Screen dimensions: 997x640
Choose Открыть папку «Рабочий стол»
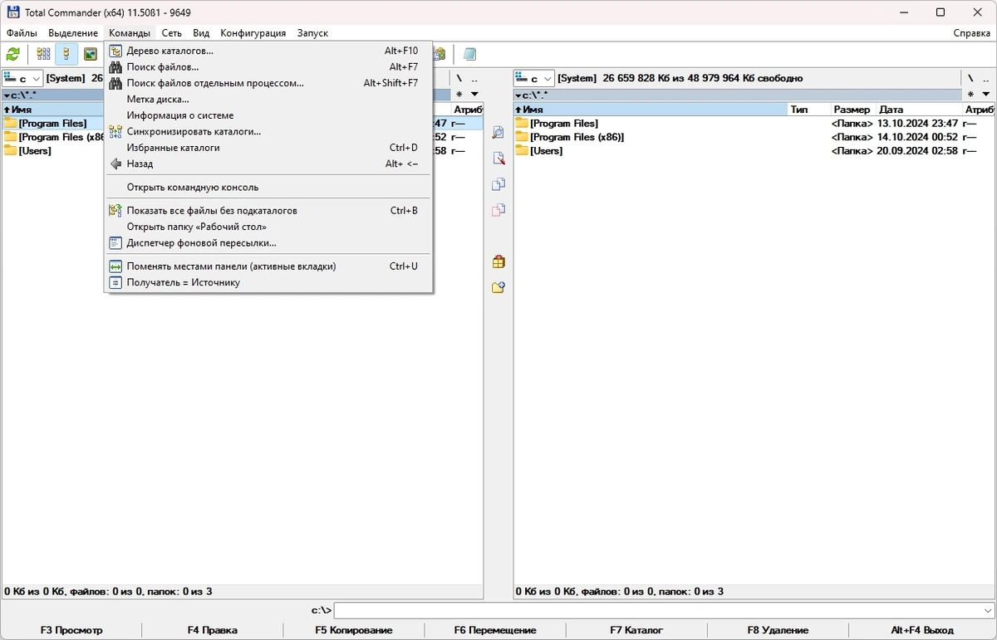[x=268, y=227]
